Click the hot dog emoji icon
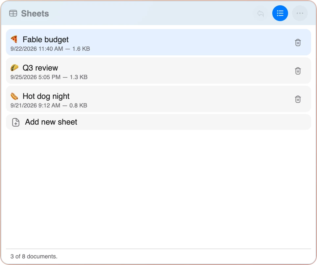 [x=14, y=96]
